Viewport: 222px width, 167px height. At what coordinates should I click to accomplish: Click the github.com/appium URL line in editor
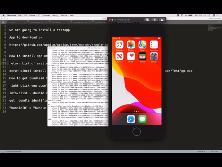coord(59,45)
